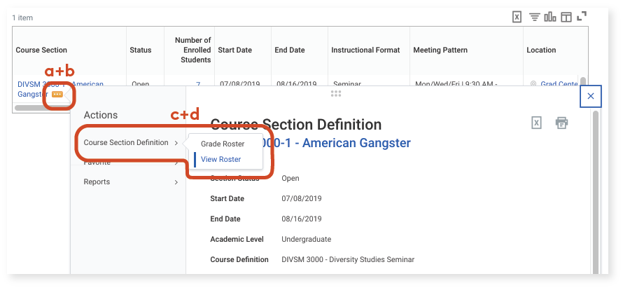The image size is (623, 288).
Task: Click the Status column header
Action: [x=140, y=50]
